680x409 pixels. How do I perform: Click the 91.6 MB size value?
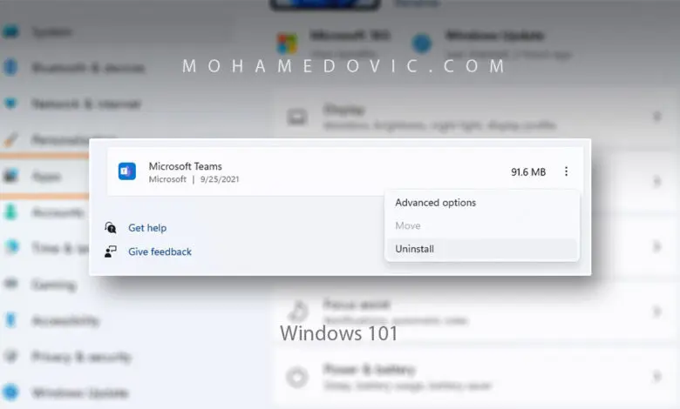(528, 171)
